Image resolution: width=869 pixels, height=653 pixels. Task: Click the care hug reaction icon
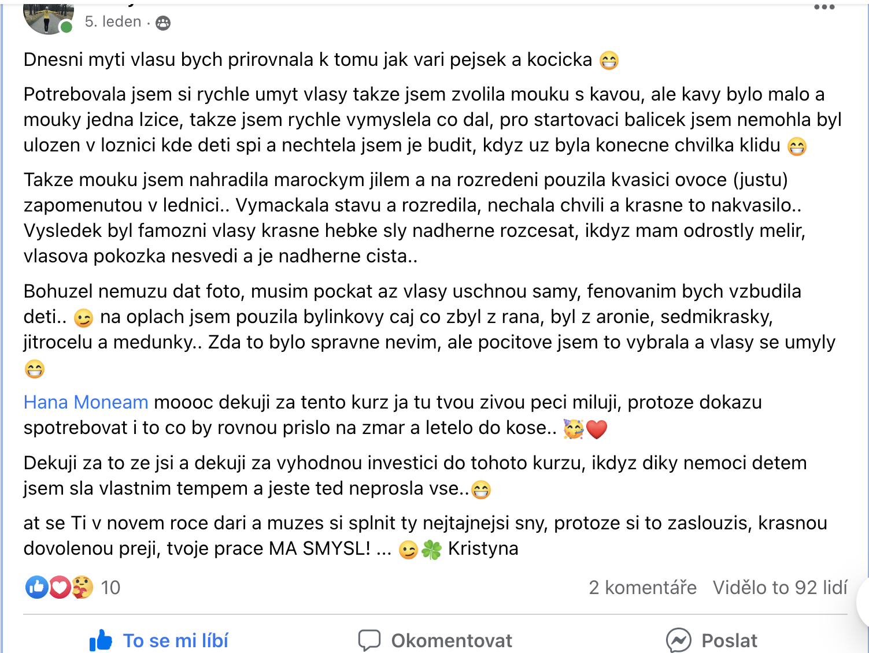click(82, 587)
